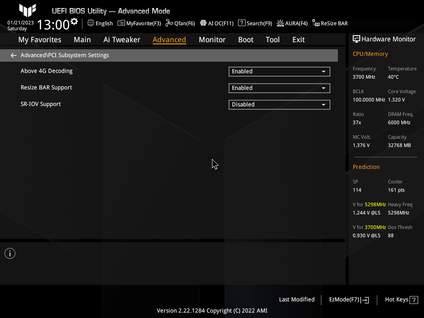Click the Hardware Monitor screen icon

pos(357,39)
